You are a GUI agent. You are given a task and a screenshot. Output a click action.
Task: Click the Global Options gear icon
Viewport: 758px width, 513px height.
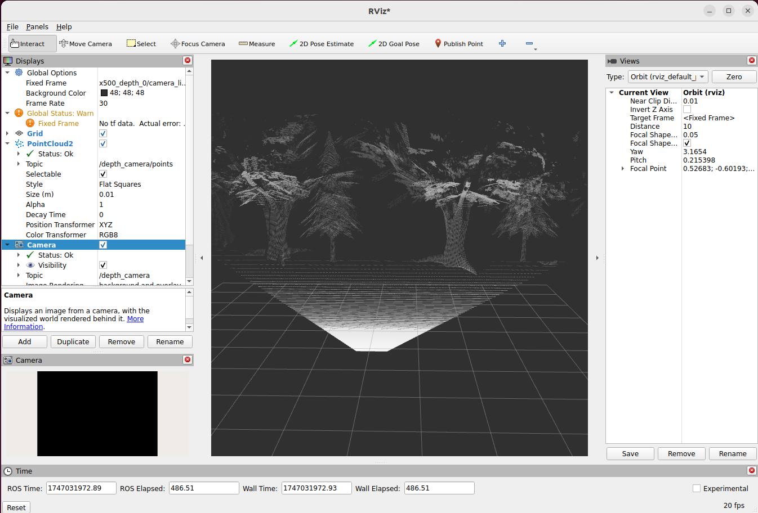pyautogui.click(x=19, y=73)
